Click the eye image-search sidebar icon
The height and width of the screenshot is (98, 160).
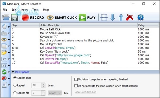pyautogui.click(x=4, y=40)
